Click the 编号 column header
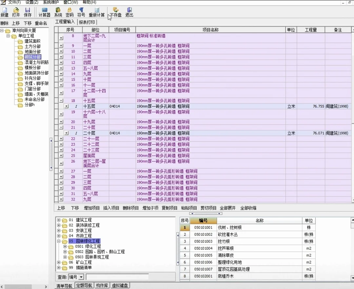This screenshot has width=354, height=289. pyautogui.click(x=204, y=220)
